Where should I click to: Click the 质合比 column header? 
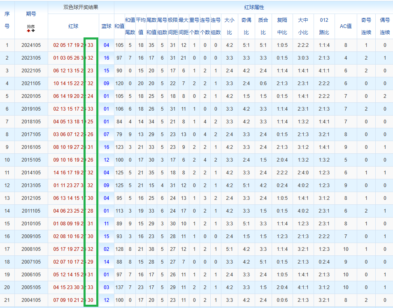click(263, 26)
